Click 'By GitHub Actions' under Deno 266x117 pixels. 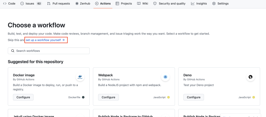pyautogui.click(x=194, y=79)
